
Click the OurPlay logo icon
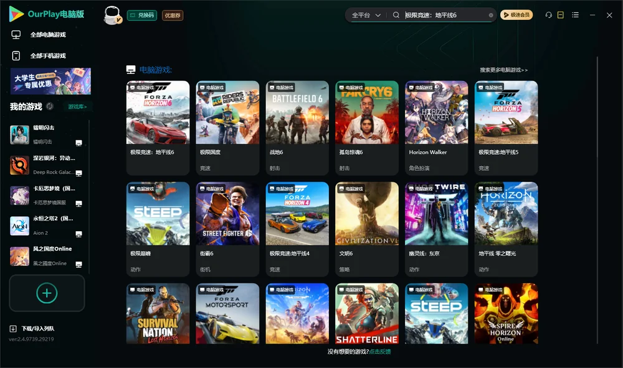point(16,14)
